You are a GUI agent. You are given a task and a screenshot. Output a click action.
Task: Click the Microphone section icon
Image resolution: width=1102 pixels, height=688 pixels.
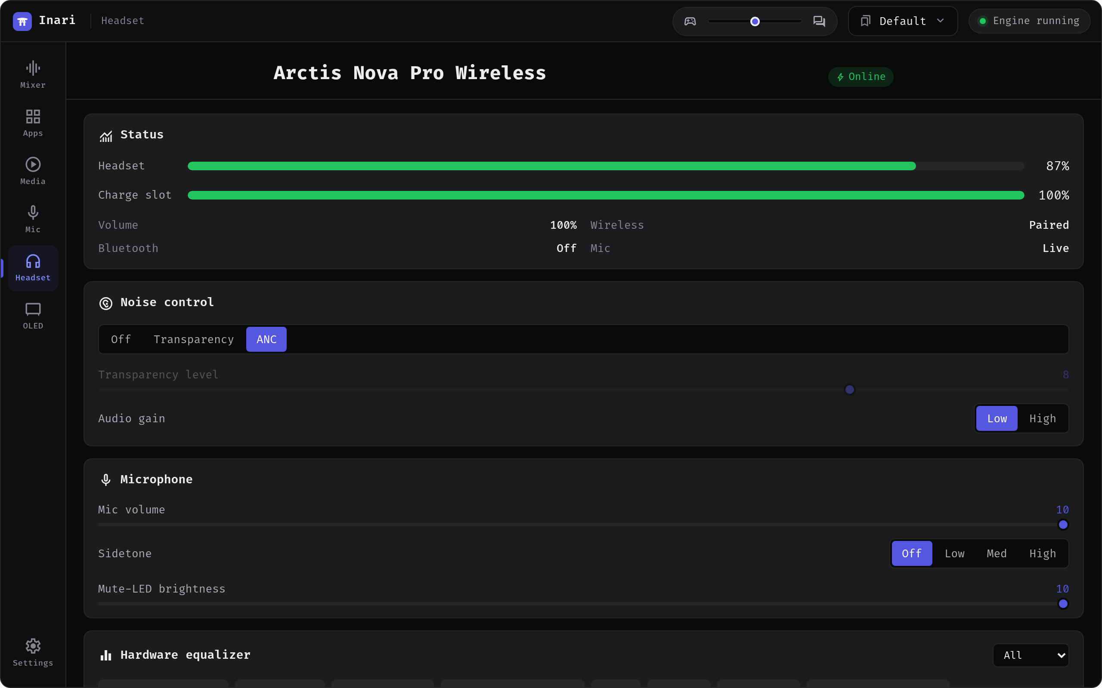pos(105,479)
